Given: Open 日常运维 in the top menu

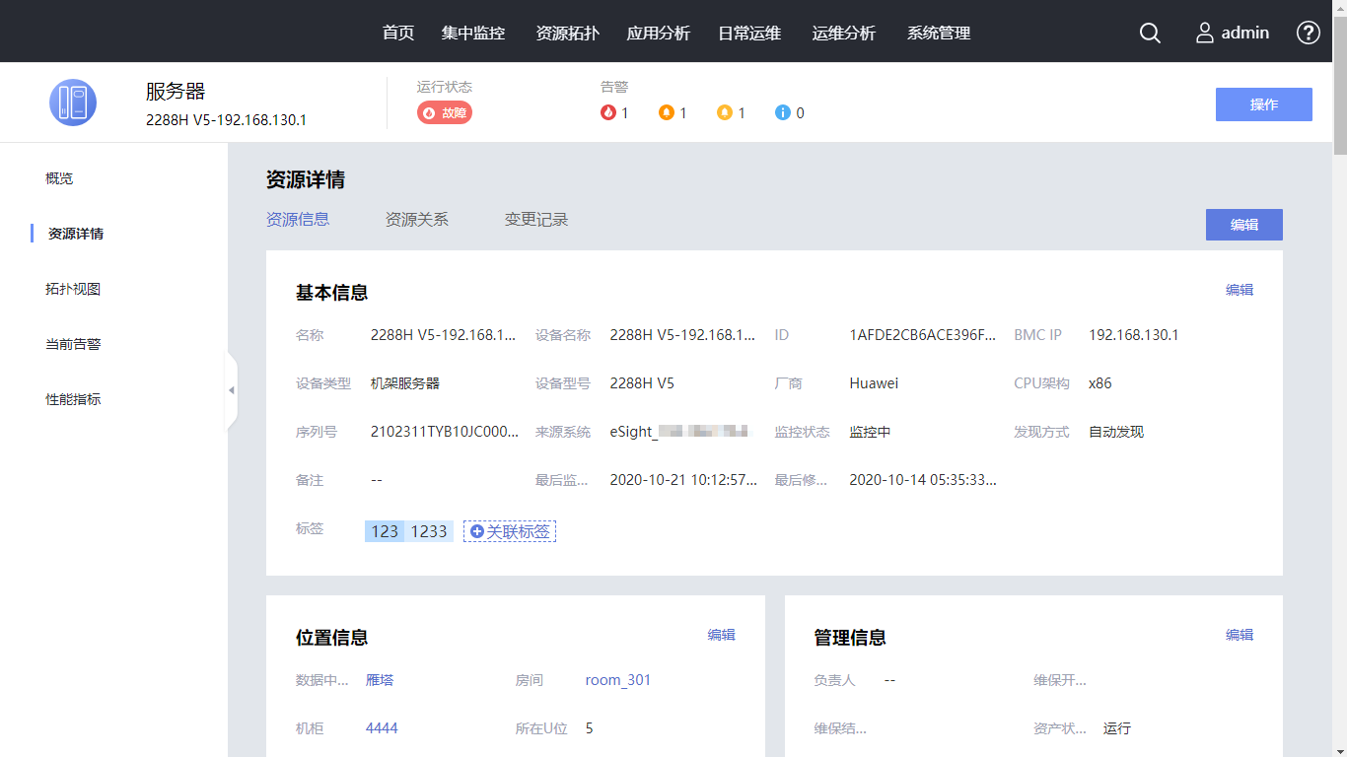Looking at the screenshot, I should click(749, 33).
